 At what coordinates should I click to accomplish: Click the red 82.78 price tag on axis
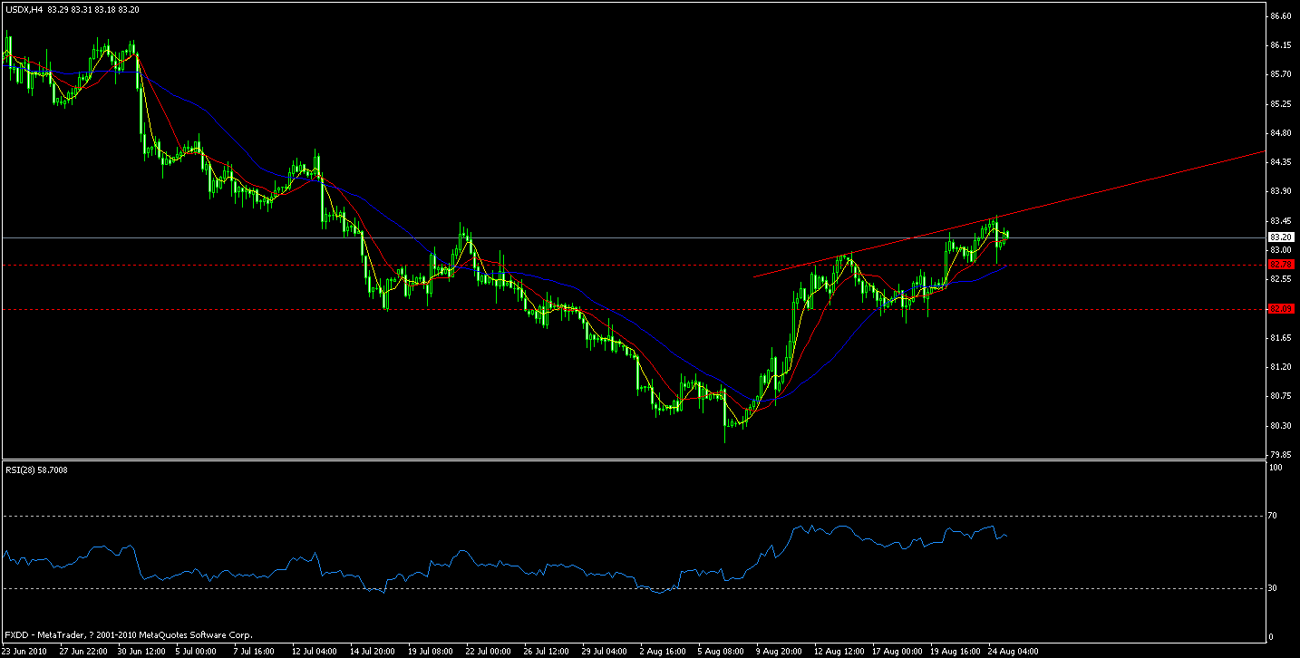[x=1280, y=265]
